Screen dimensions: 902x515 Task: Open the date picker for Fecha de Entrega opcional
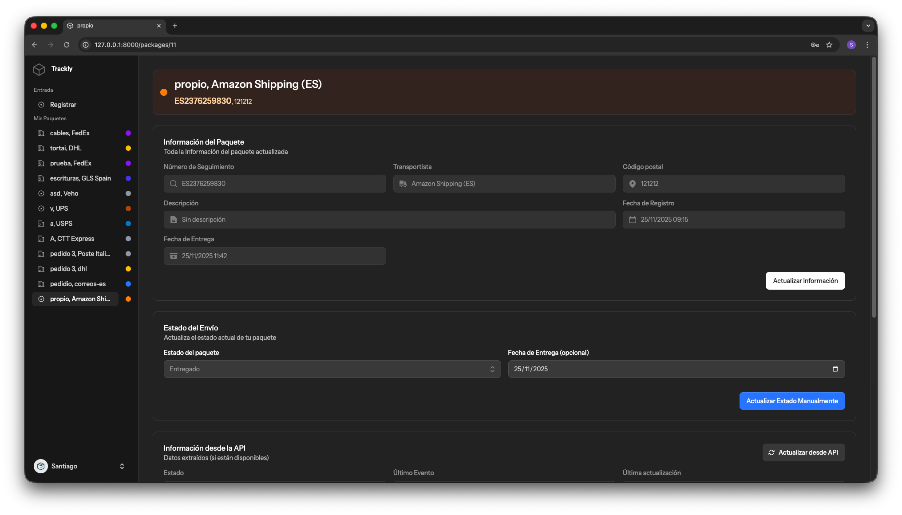click(x=835, y=369)
